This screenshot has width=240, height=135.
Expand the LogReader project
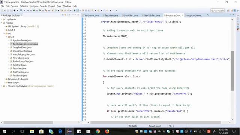tap(1, 19)
